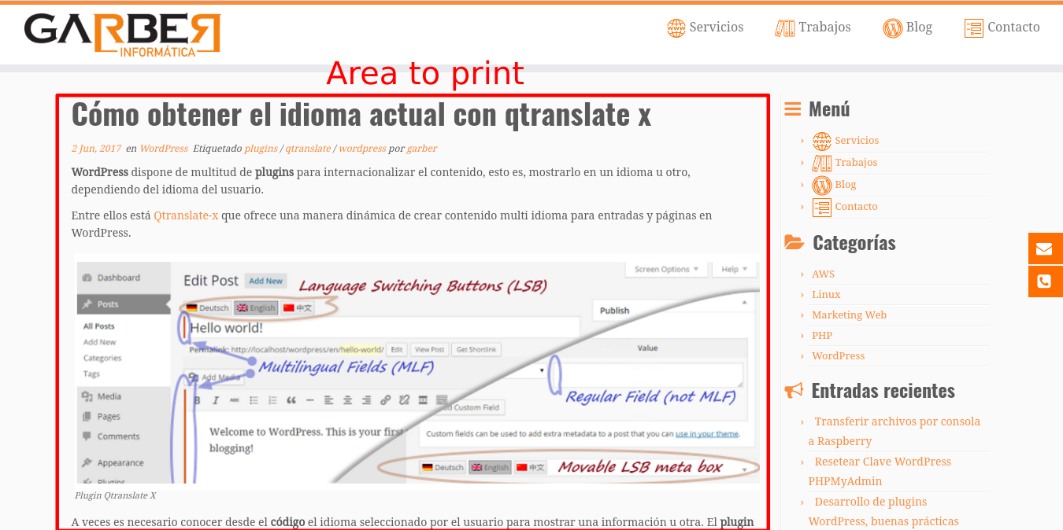Click the author link garber
The height and width of the screenshot is (530, 1063).
422,149
